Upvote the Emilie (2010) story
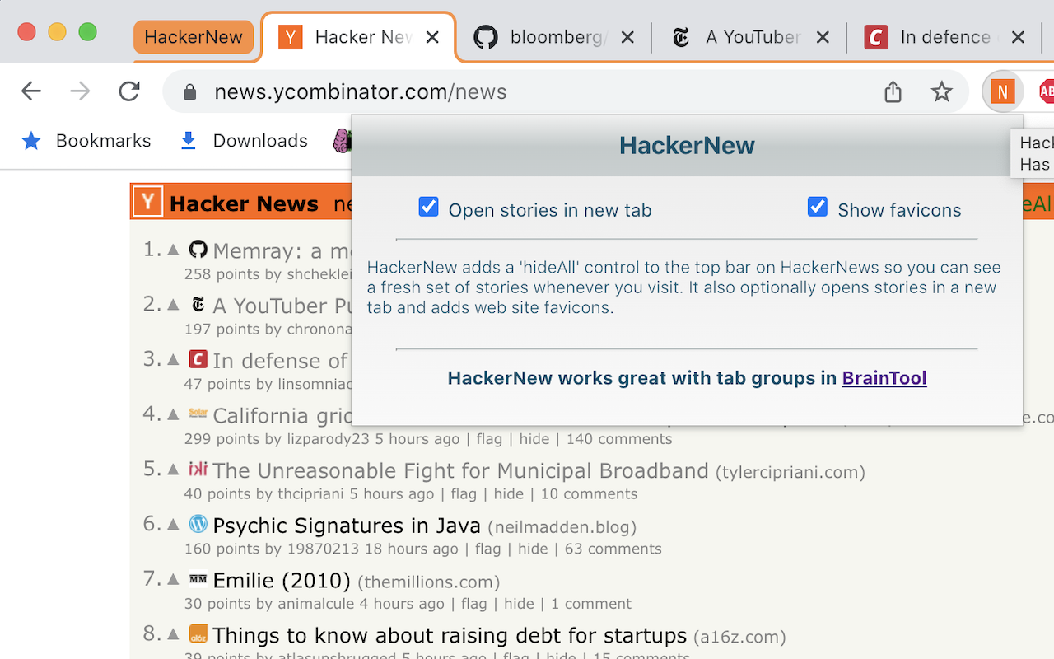 click(173, 580)
